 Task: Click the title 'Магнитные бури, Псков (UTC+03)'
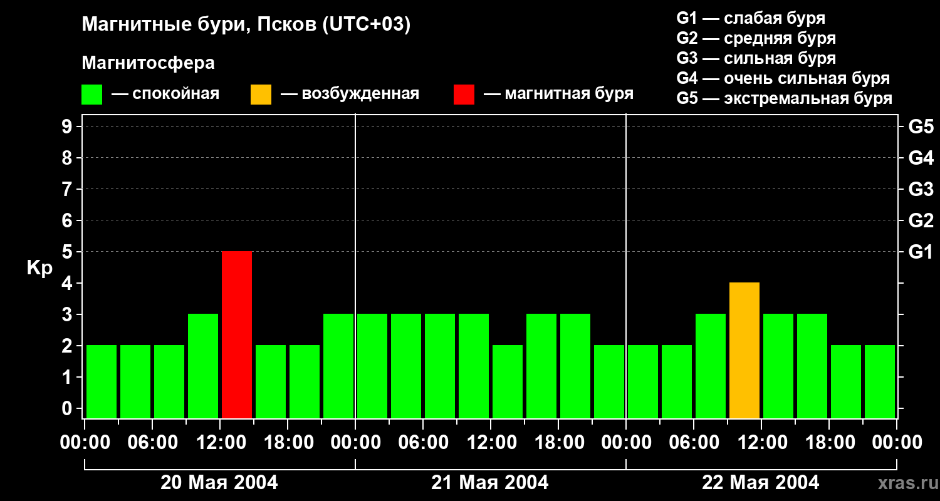click(246, 25)
